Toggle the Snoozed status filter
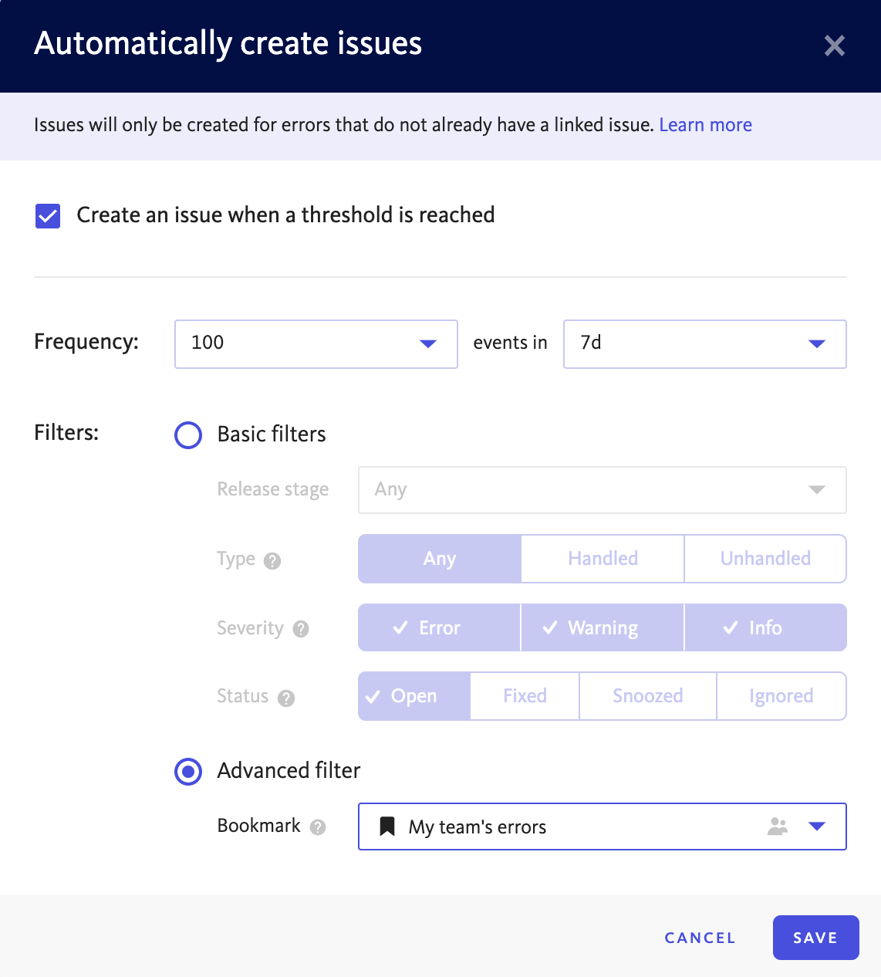Viewport: 881px width, 977px height. tap(648, 696)
